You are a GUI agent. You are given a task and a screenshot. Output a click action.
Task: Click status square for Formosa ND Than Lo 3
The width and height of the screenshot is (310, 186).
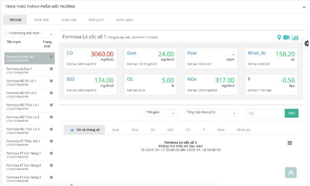pyautogui.click(x=51, y=129)
